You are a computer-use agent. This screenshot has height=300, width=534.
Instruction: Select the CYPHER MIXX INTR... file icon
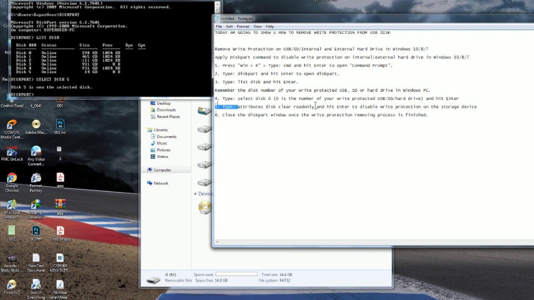(60, 263)
